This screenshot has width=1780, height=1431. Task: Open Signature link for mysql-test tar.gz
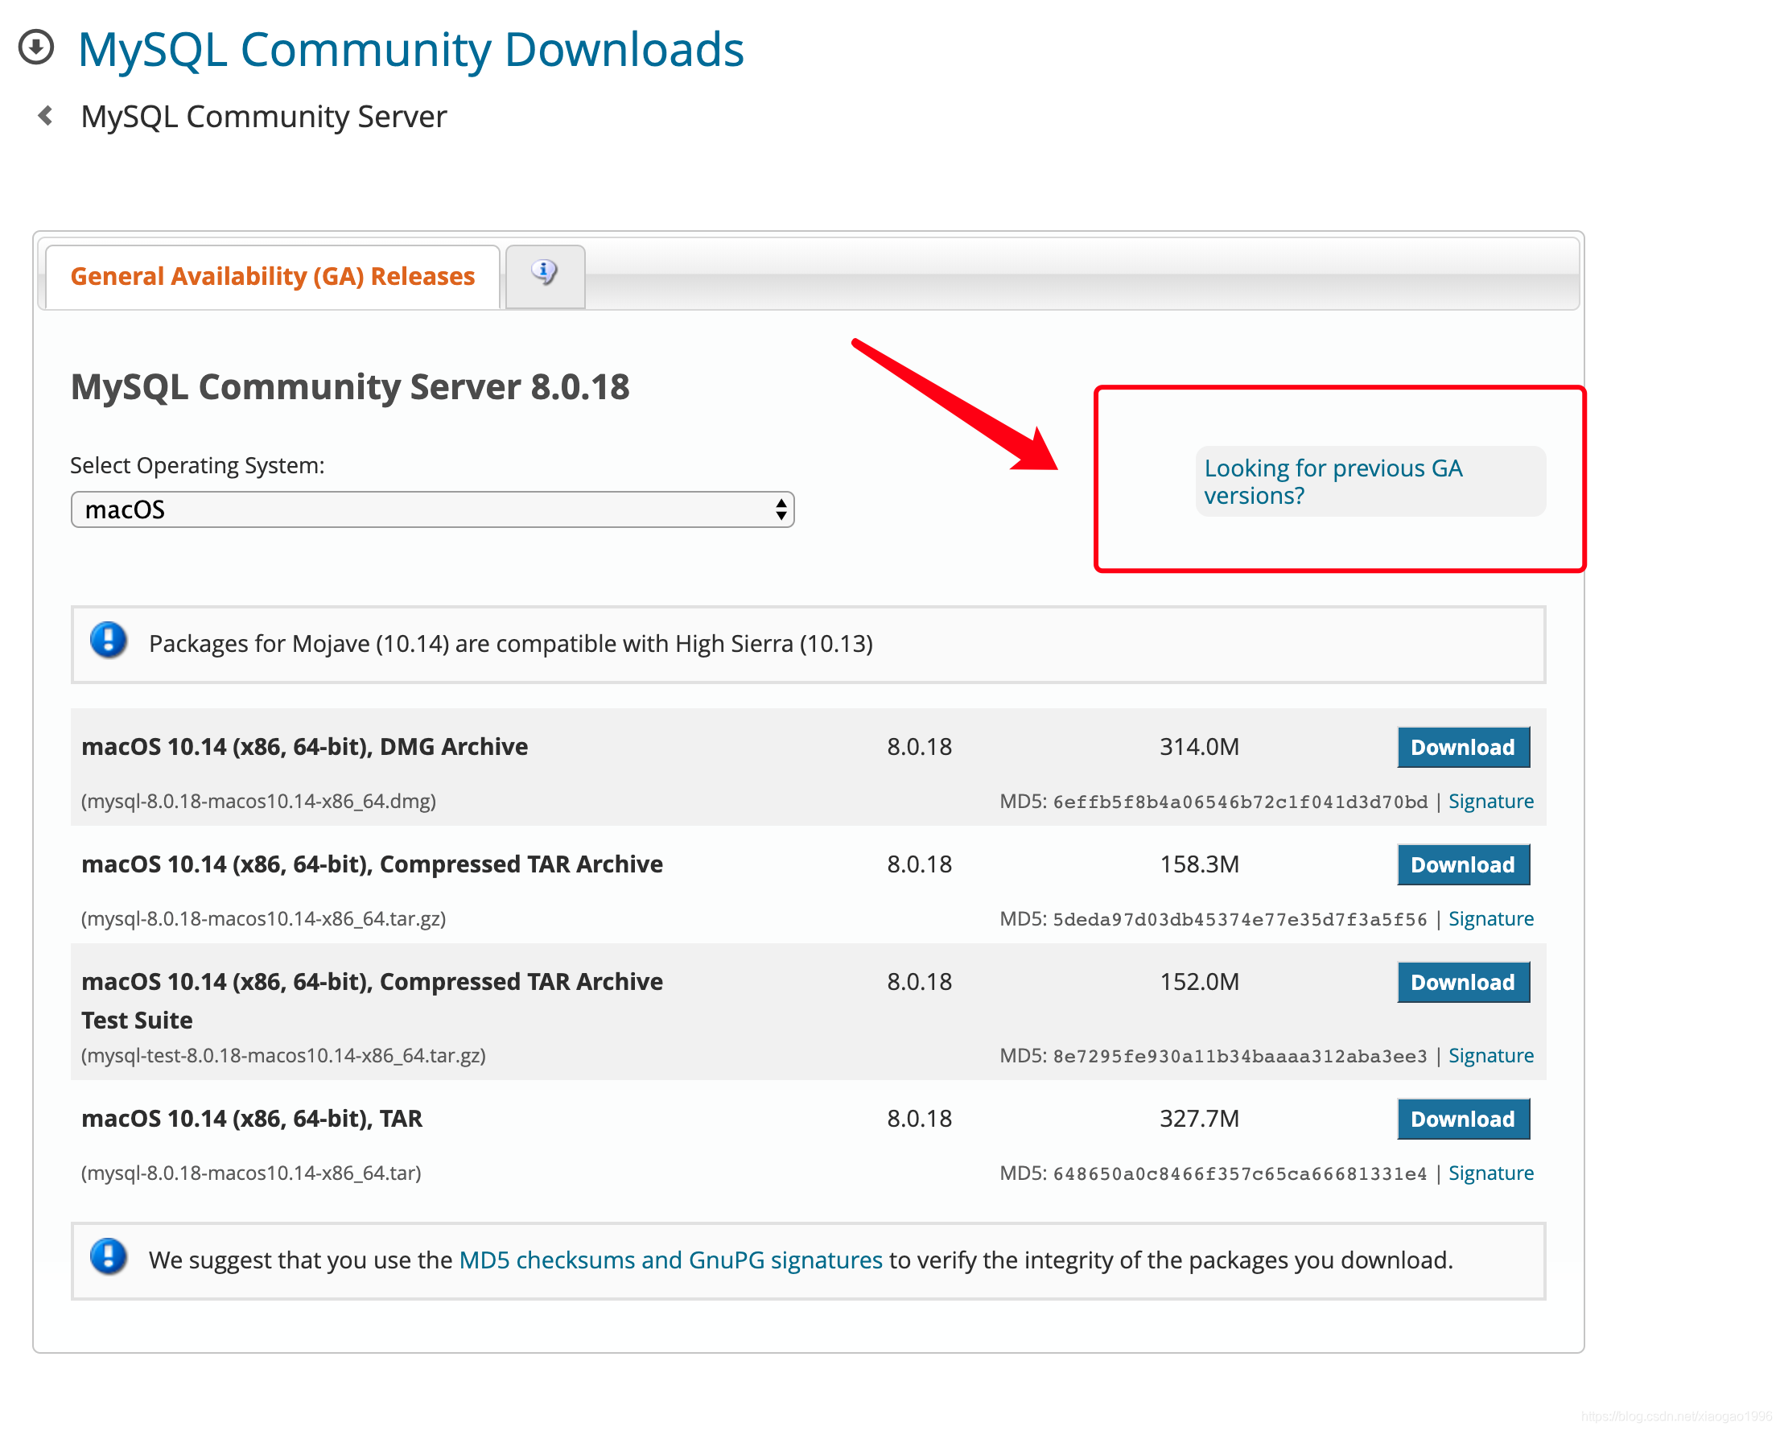point(1491,1055)
